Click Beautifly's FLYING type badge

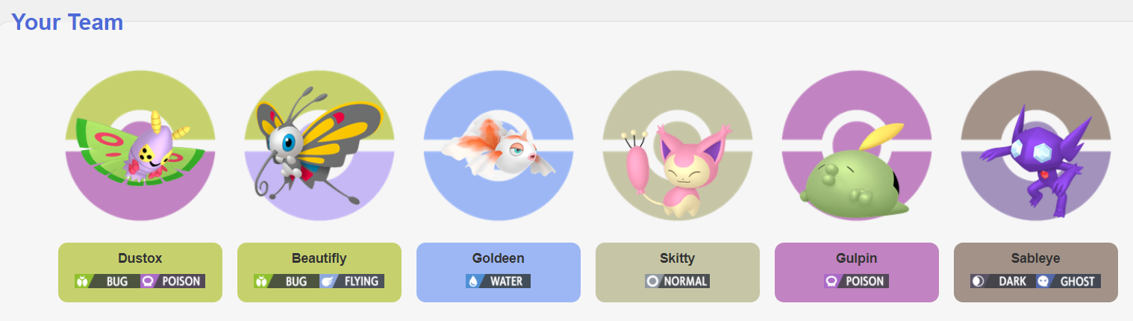(352, 281)
